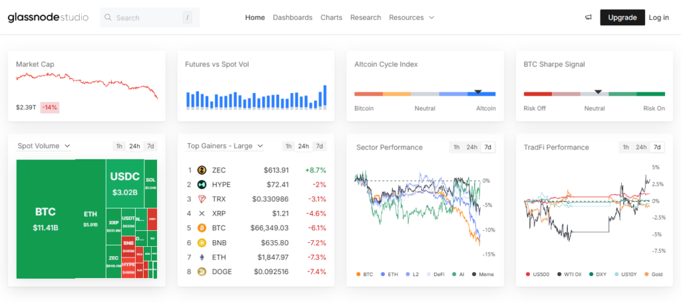This screenshot has width=681, height=302.
Task: Go to the Dashboards tab
Action: coord(293,17)
